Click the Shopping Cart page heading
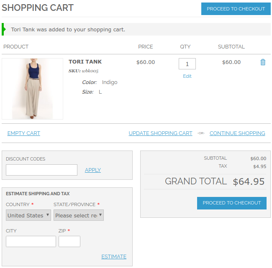272x268 pixels. click(x=38, y=8)
